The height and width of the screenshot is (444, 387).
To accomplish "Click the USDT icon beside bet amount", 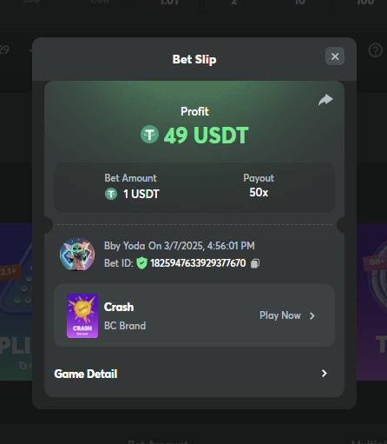I will [111, 194].
